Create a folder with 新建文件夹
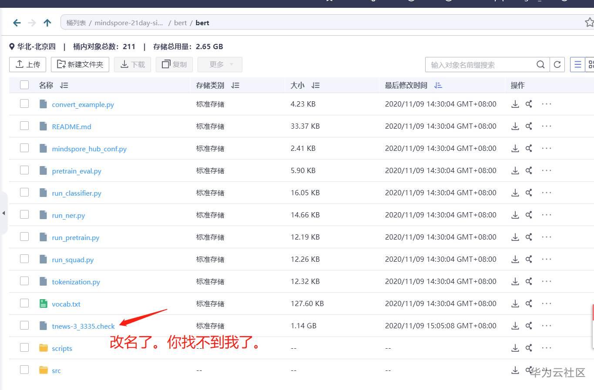 [x=80, y=65]
